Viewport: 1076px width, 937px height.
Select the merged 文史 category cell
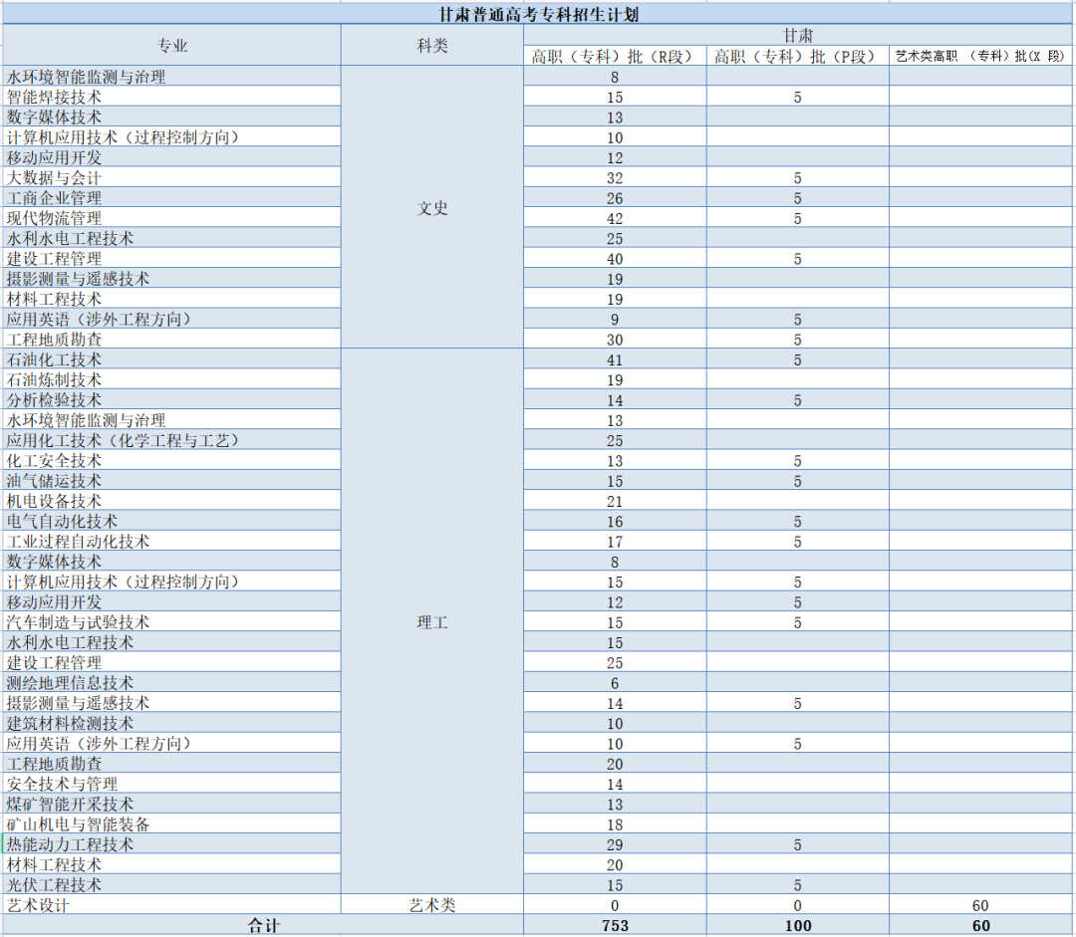(x=432, y=208)
